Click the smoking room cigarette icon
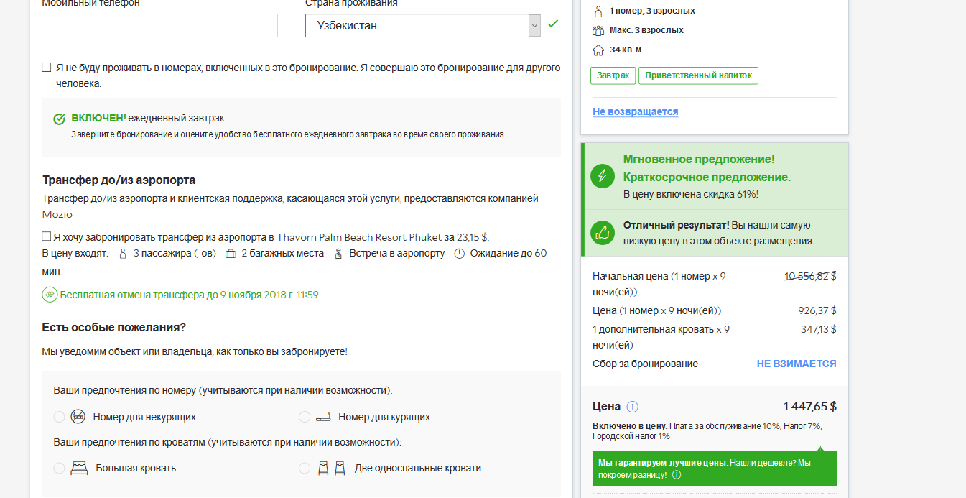Screen dimensions: 966x498 [323, 417]
